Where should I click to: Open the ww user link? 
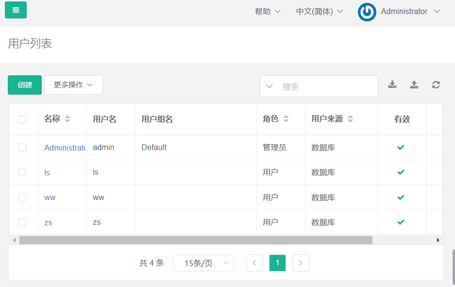click(x=50, y=198)
